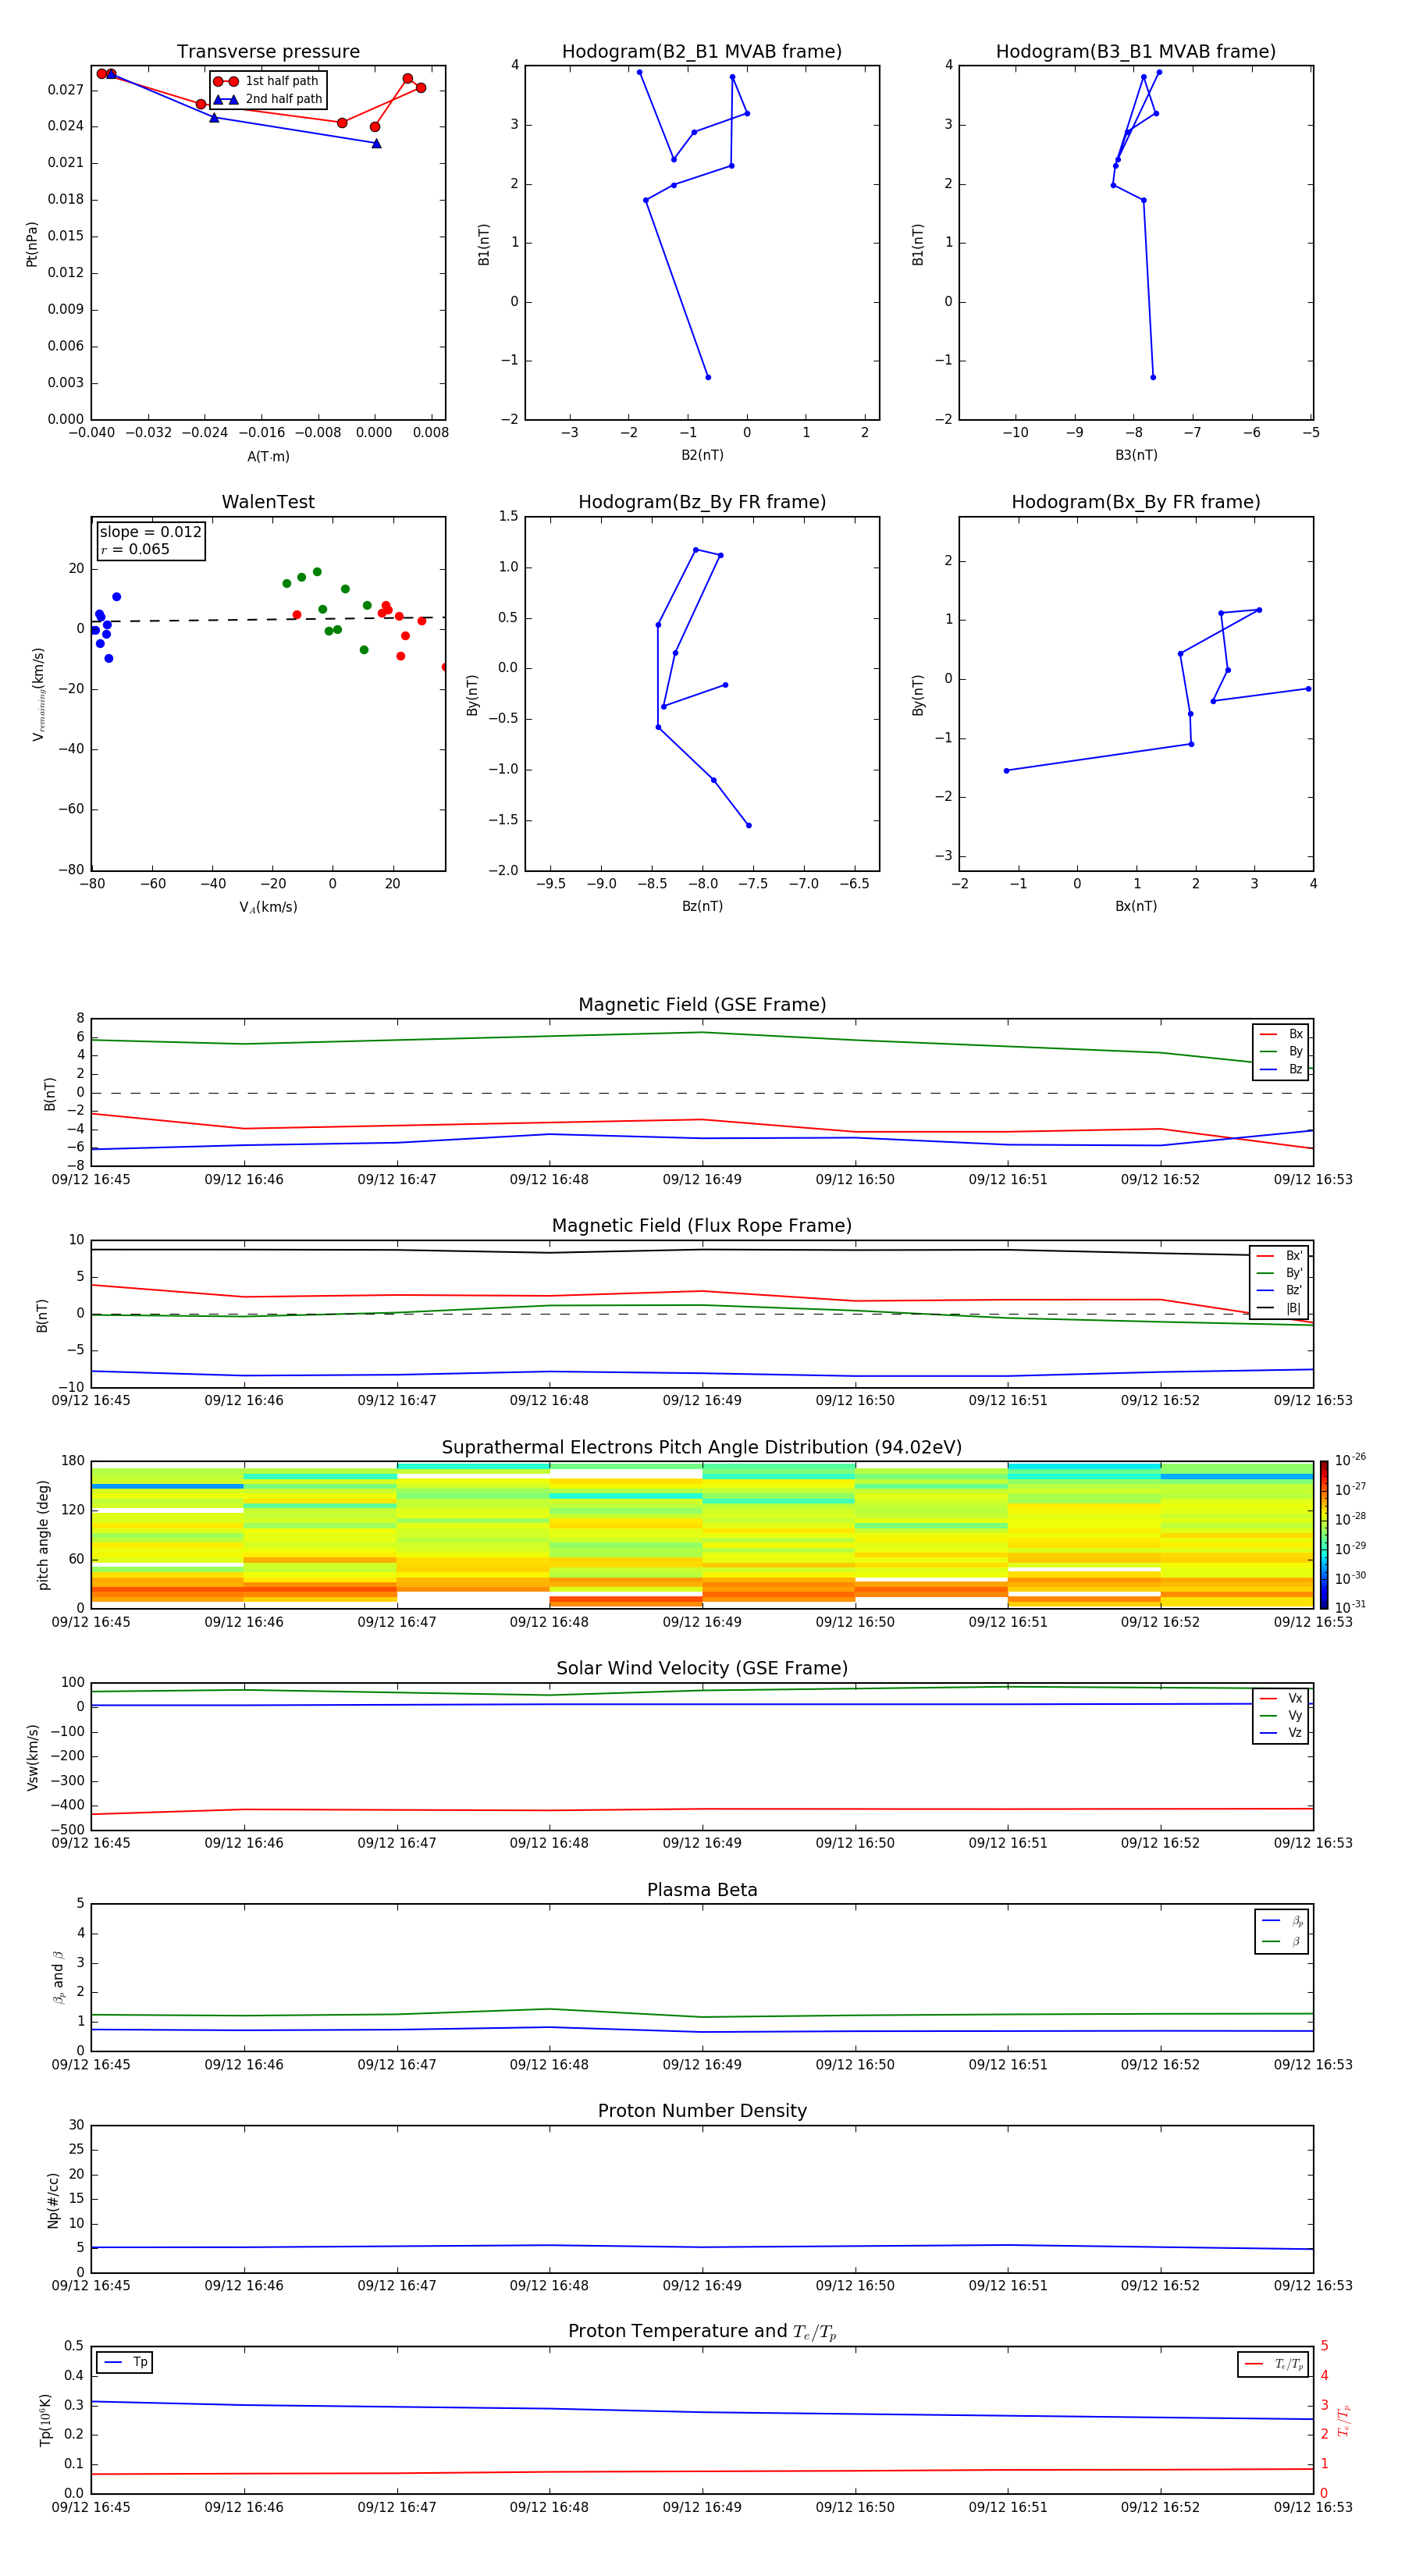Click the slope and r value box in WalenTest
Screen dimensions: 1405x2576
(x=150, y=541)
